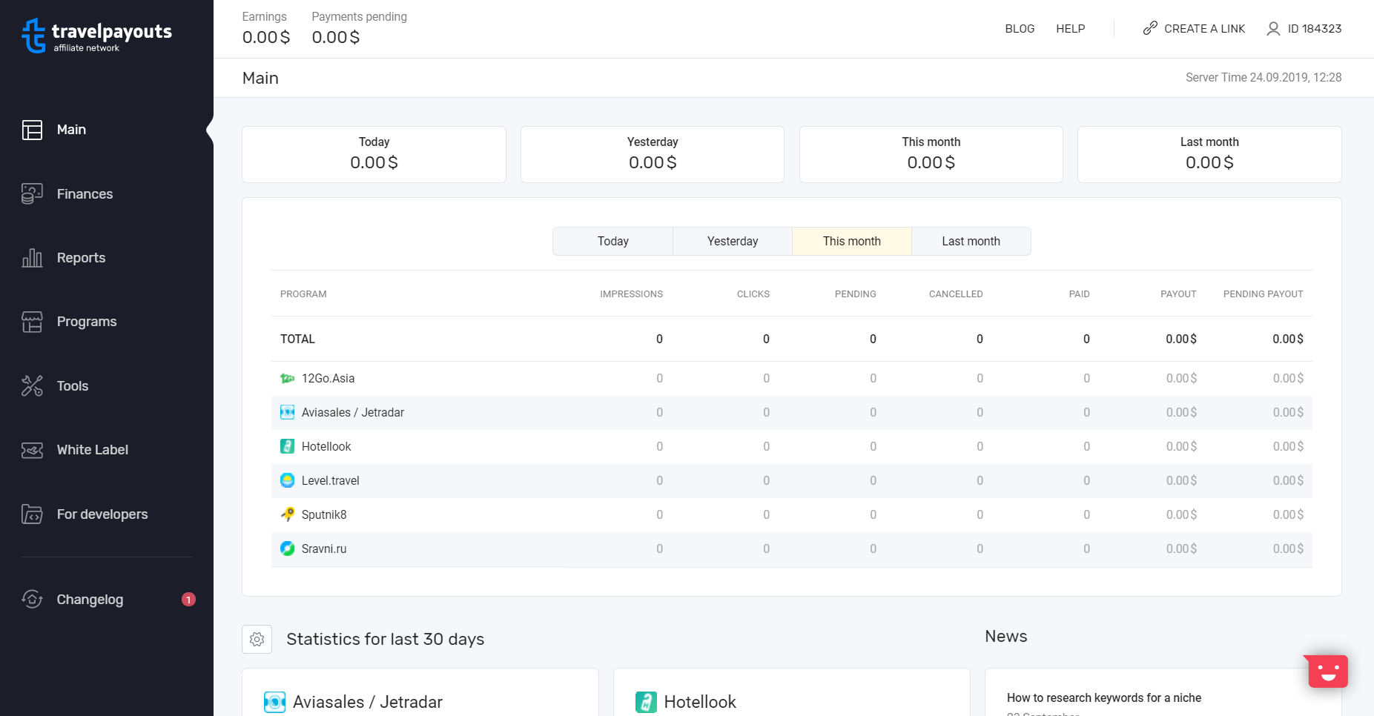The image size is (1374, 716).
Task: Go to Reports section
Action: [x=81, y=258]
